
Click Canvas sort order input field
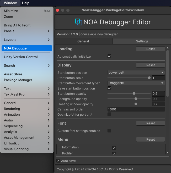tap(136, 109)
